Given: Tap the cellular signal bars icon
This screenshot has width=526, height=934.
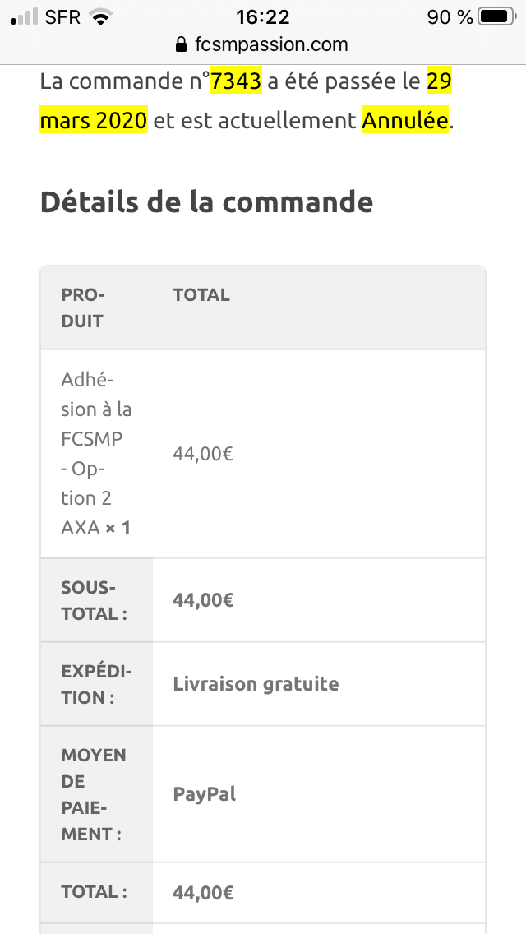Looking at the screenshot, I should tap(25, 17).
